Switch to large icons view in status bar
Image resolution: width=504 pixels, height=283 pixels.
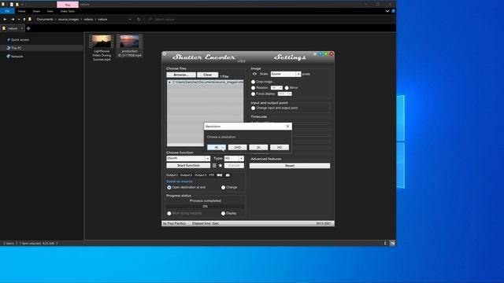point(392,243)
